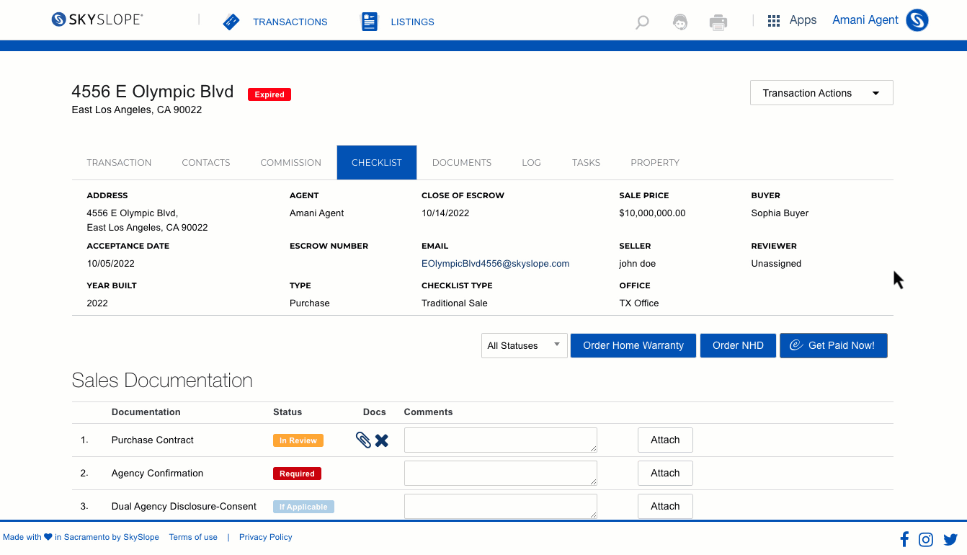Click the If Applicable status badge

(x=303, y=507)
